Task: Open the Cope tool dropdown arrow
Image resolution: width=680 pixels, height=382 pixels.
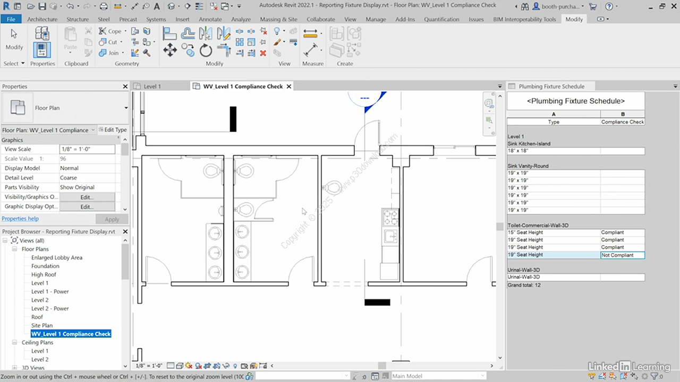Action: (x=125, y=31)
